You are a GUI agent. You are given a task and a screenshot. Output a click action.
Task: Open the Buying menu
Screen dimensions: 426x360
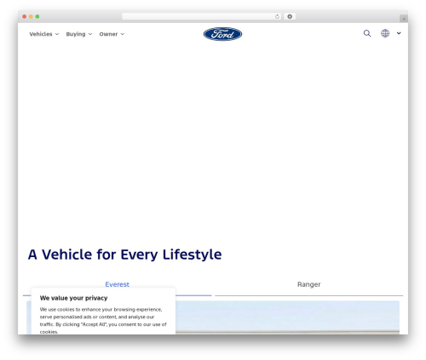76,34
